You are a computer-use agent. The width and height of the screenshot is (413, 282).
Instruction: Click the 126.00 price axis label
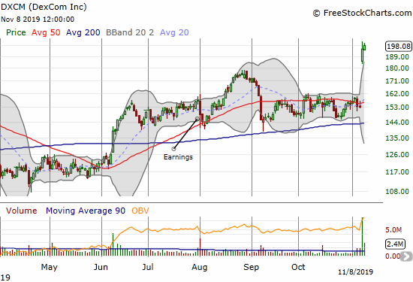(397, 155)
